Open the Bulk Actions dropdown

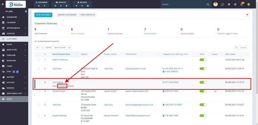[60, 48]
